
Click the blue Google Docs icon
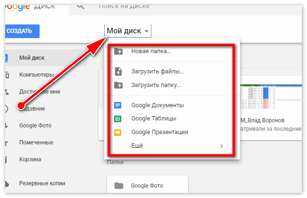pos(118,105)
